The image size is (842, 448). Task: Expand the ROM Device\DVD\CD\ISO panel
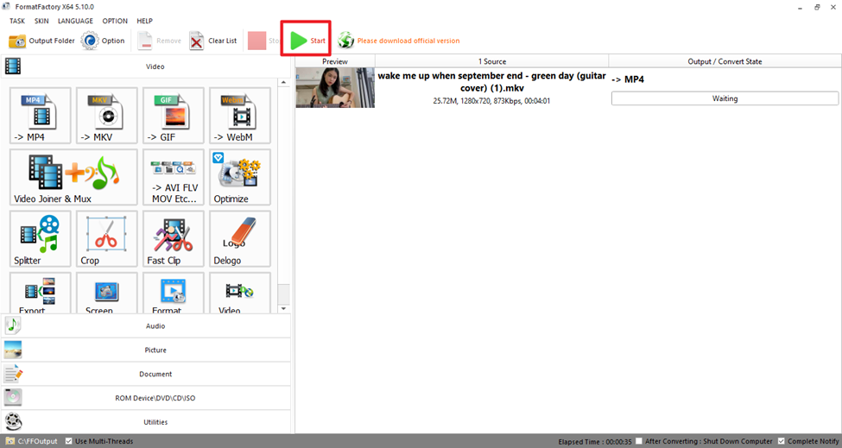point(146,398)
